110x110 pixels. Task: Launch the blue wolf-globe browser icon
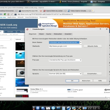pyautogui.click(x=69, y=108)
